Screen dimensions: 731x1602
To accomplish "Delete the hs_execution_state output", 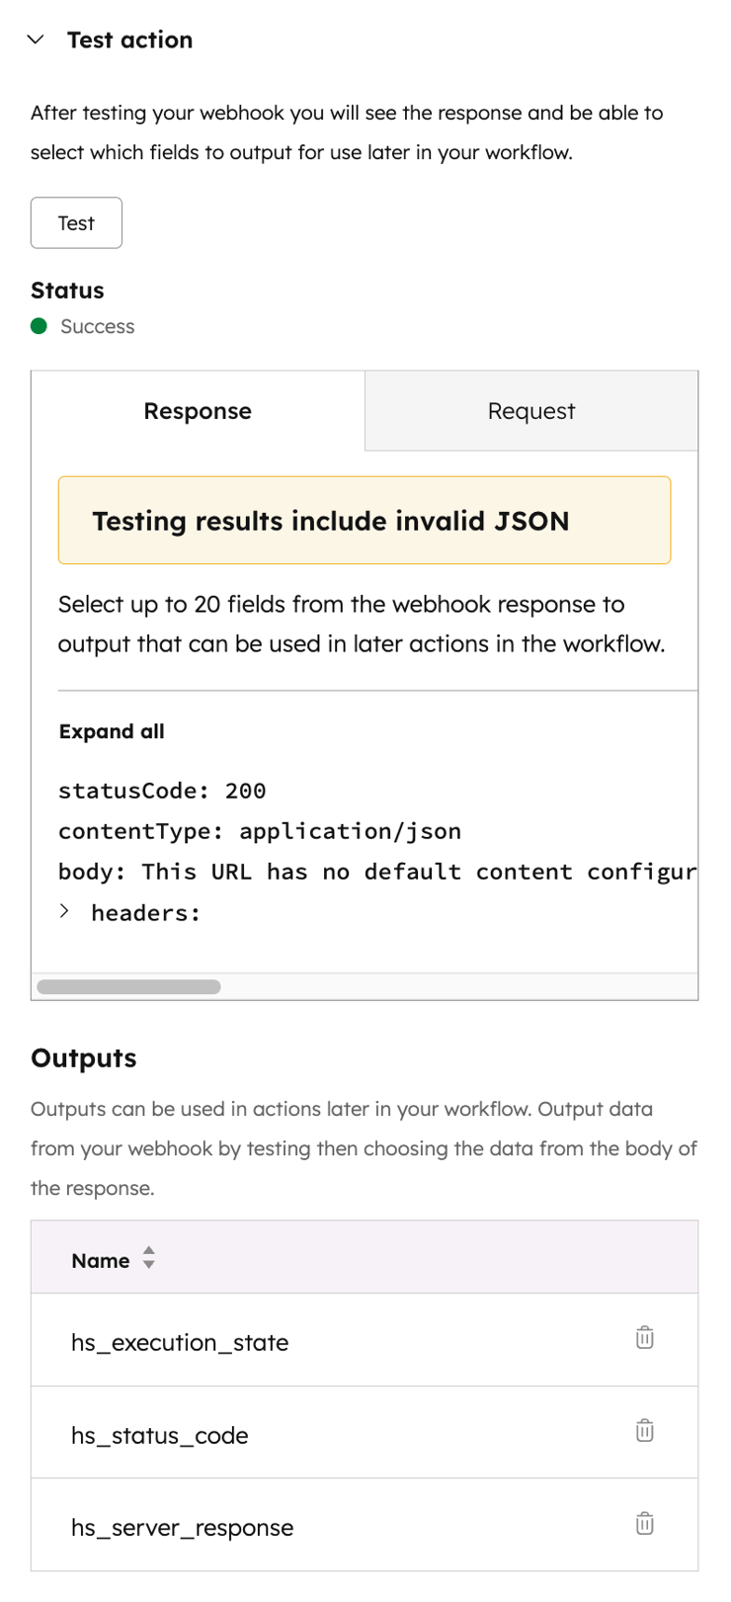I will tap(645, 1337).
